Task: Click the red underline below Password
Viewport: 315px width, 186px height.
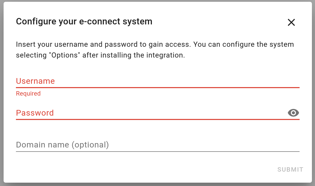Action: pyautogui.click(x=157, y=119)
